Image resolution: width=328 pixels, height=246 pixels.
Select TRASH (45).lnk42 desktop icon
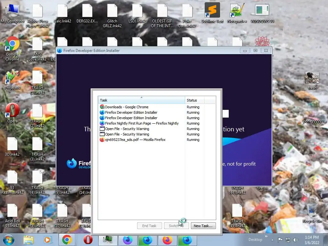(237, 216)
